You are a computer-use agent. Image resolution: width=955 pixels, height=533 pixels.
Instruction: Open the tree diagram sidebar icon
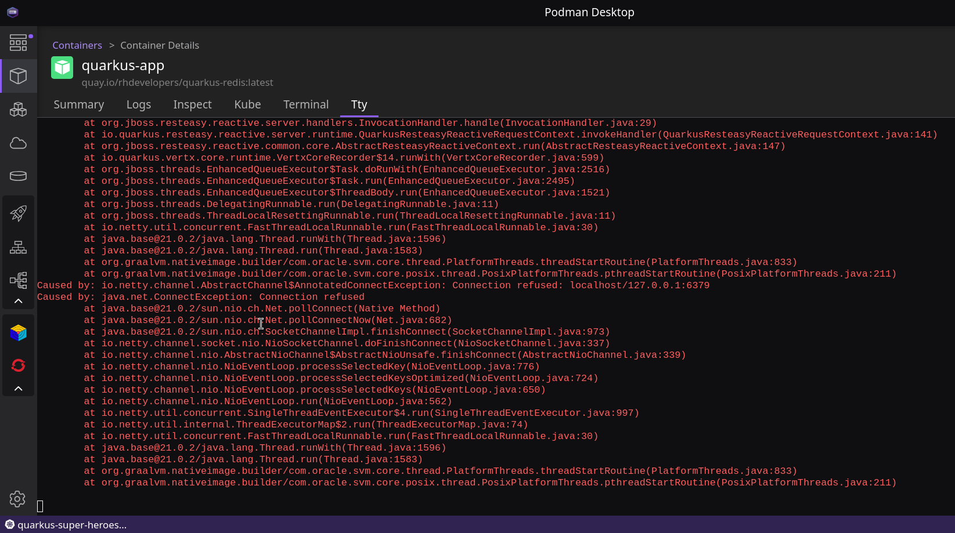[x=18, y=280]
